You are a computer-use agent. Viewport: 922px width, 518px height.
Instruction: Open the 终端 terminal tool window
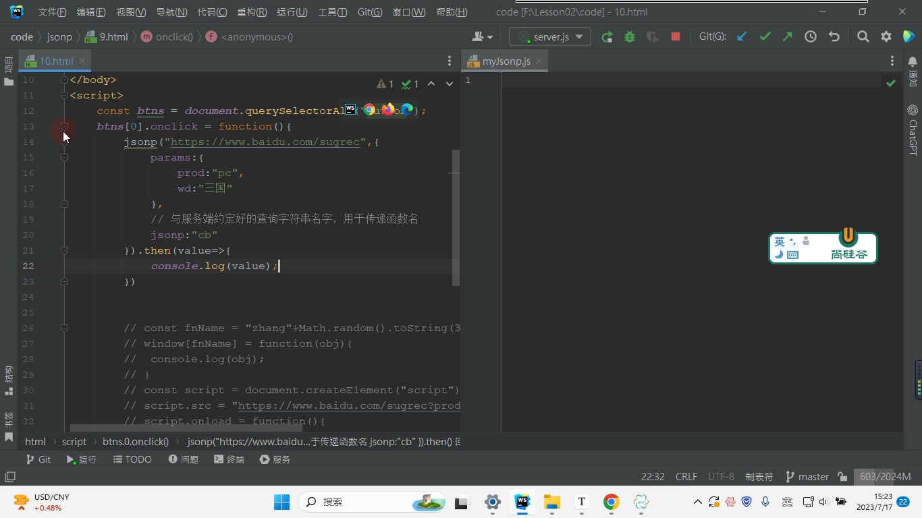coord(229,459)
